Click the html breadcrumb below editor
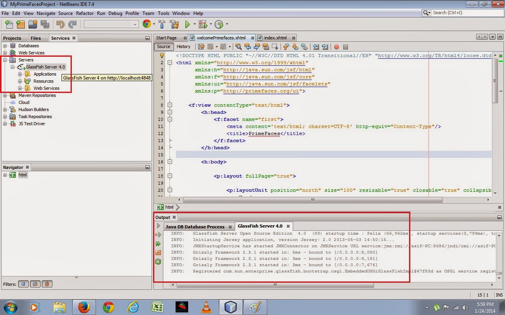505x315 pixels. (x=169, y=207)
